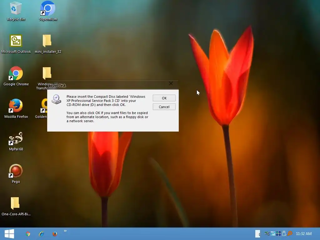Select the Microsoft Outlook desktop icon
Screen dimensions: 320x240
16,44
